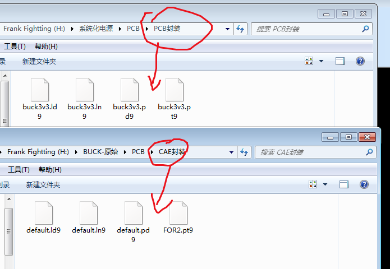Minimize the PCB封装 window
The image size is (390, 269).
(x=327, y=14)
